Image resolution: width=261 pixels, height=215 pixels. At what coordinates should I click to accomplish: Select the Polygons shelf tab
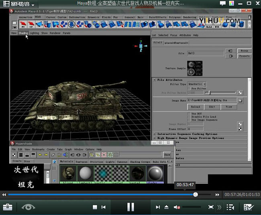point(175,17)
